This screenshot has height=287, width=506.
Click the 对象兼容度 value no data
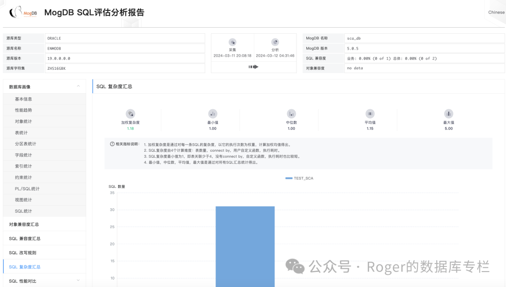coord(355,68)
